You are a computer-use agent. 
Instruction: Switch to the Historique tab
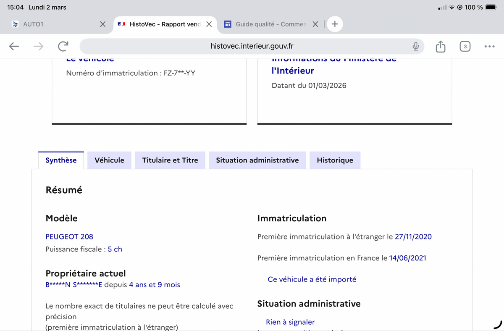coord(335,160)
